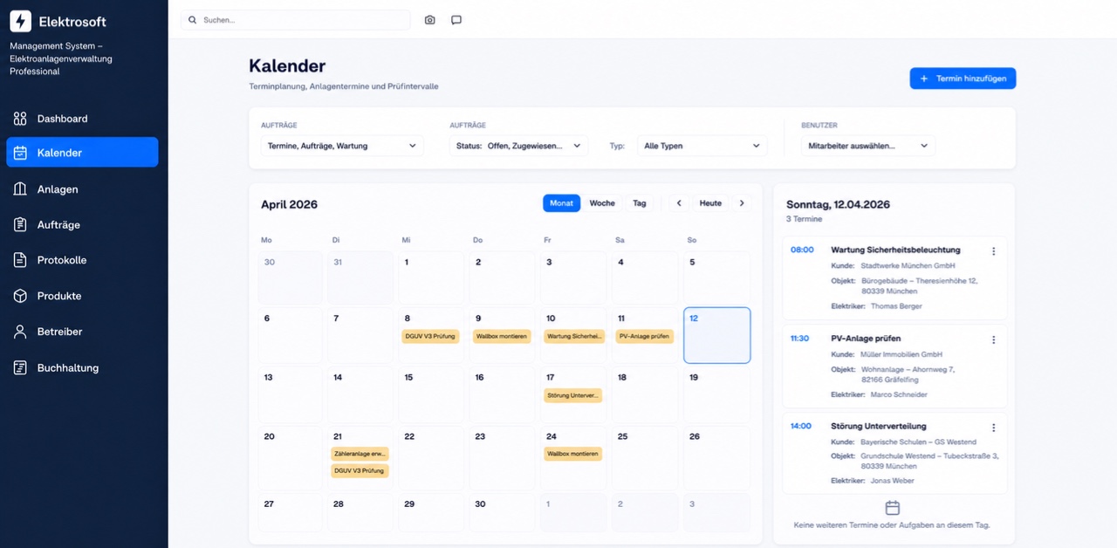This screenshot has width=1117, height=548.
Task: Open Wartung Sicherheitsbeleuchtung event on April 10
Action: pos(573,336)
